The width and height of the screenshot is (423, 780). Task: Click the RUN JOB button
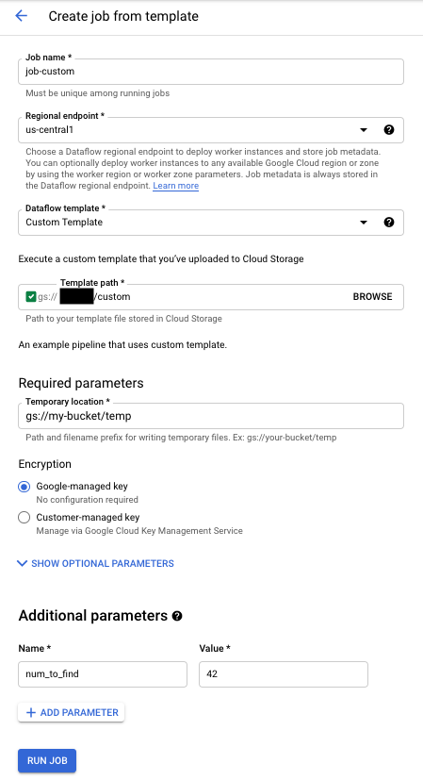(47, 760)
